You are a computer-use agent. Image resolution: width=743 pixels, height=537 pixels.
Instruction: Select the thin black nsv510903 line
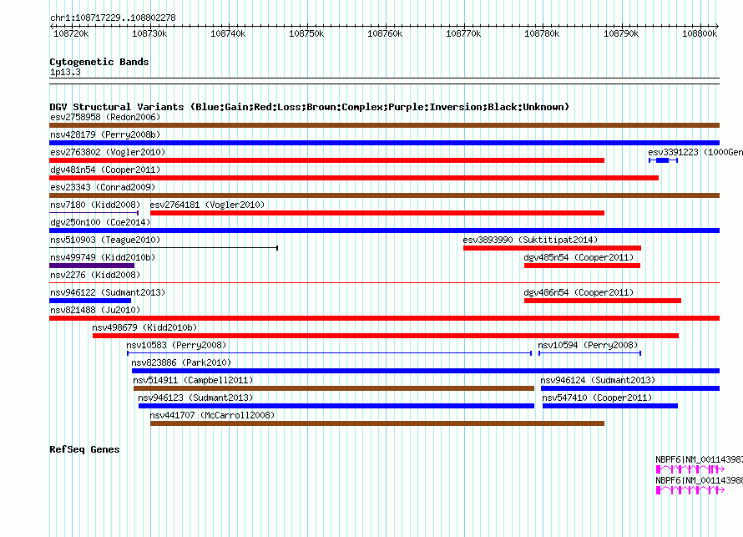tap(164, 248)
